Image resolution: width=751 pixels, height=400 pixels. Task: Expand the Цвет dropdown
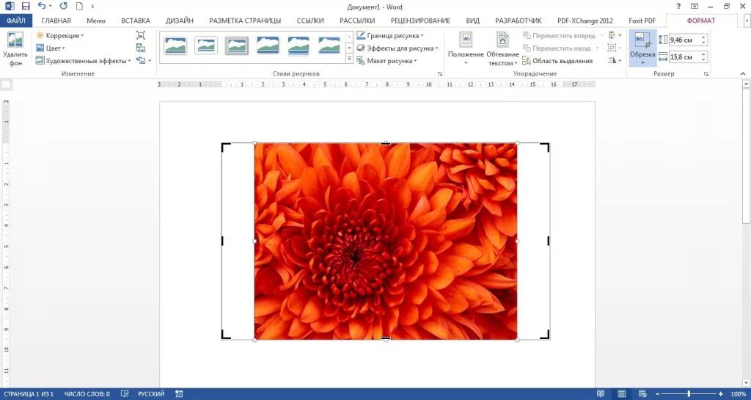pyautogui.click(x=51, y=48)
